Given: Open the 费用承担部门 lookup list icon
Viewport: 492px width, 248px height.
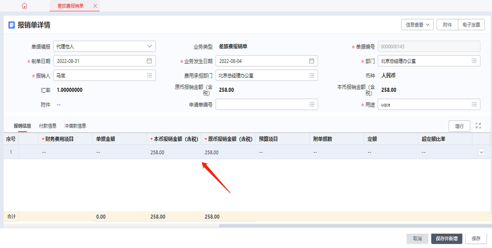Looking at the screenshot, I should 312,75.
